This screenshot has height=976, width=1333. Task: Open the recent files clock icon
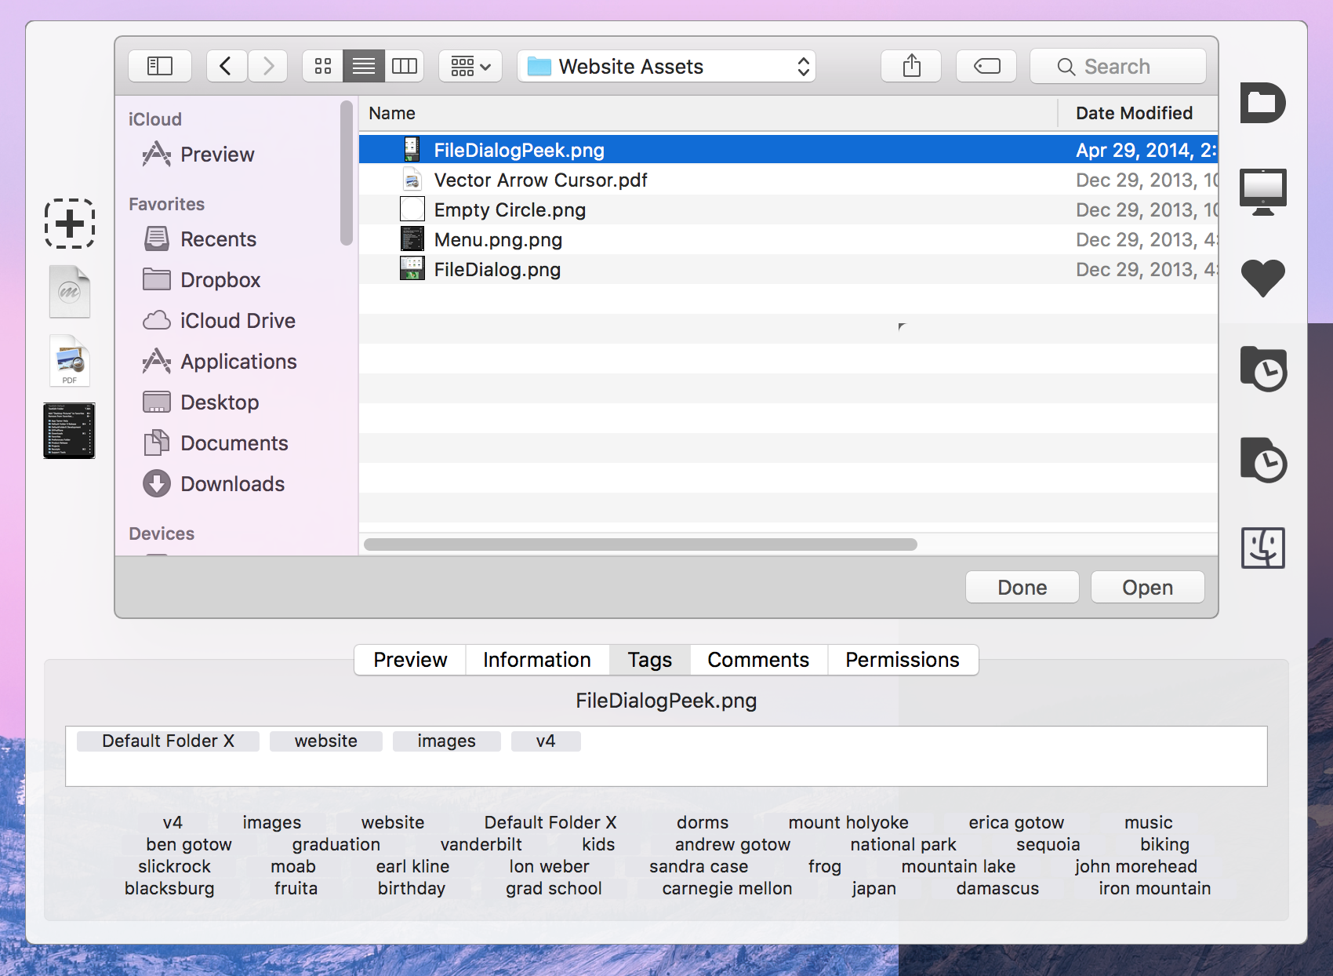point(1263,460)
